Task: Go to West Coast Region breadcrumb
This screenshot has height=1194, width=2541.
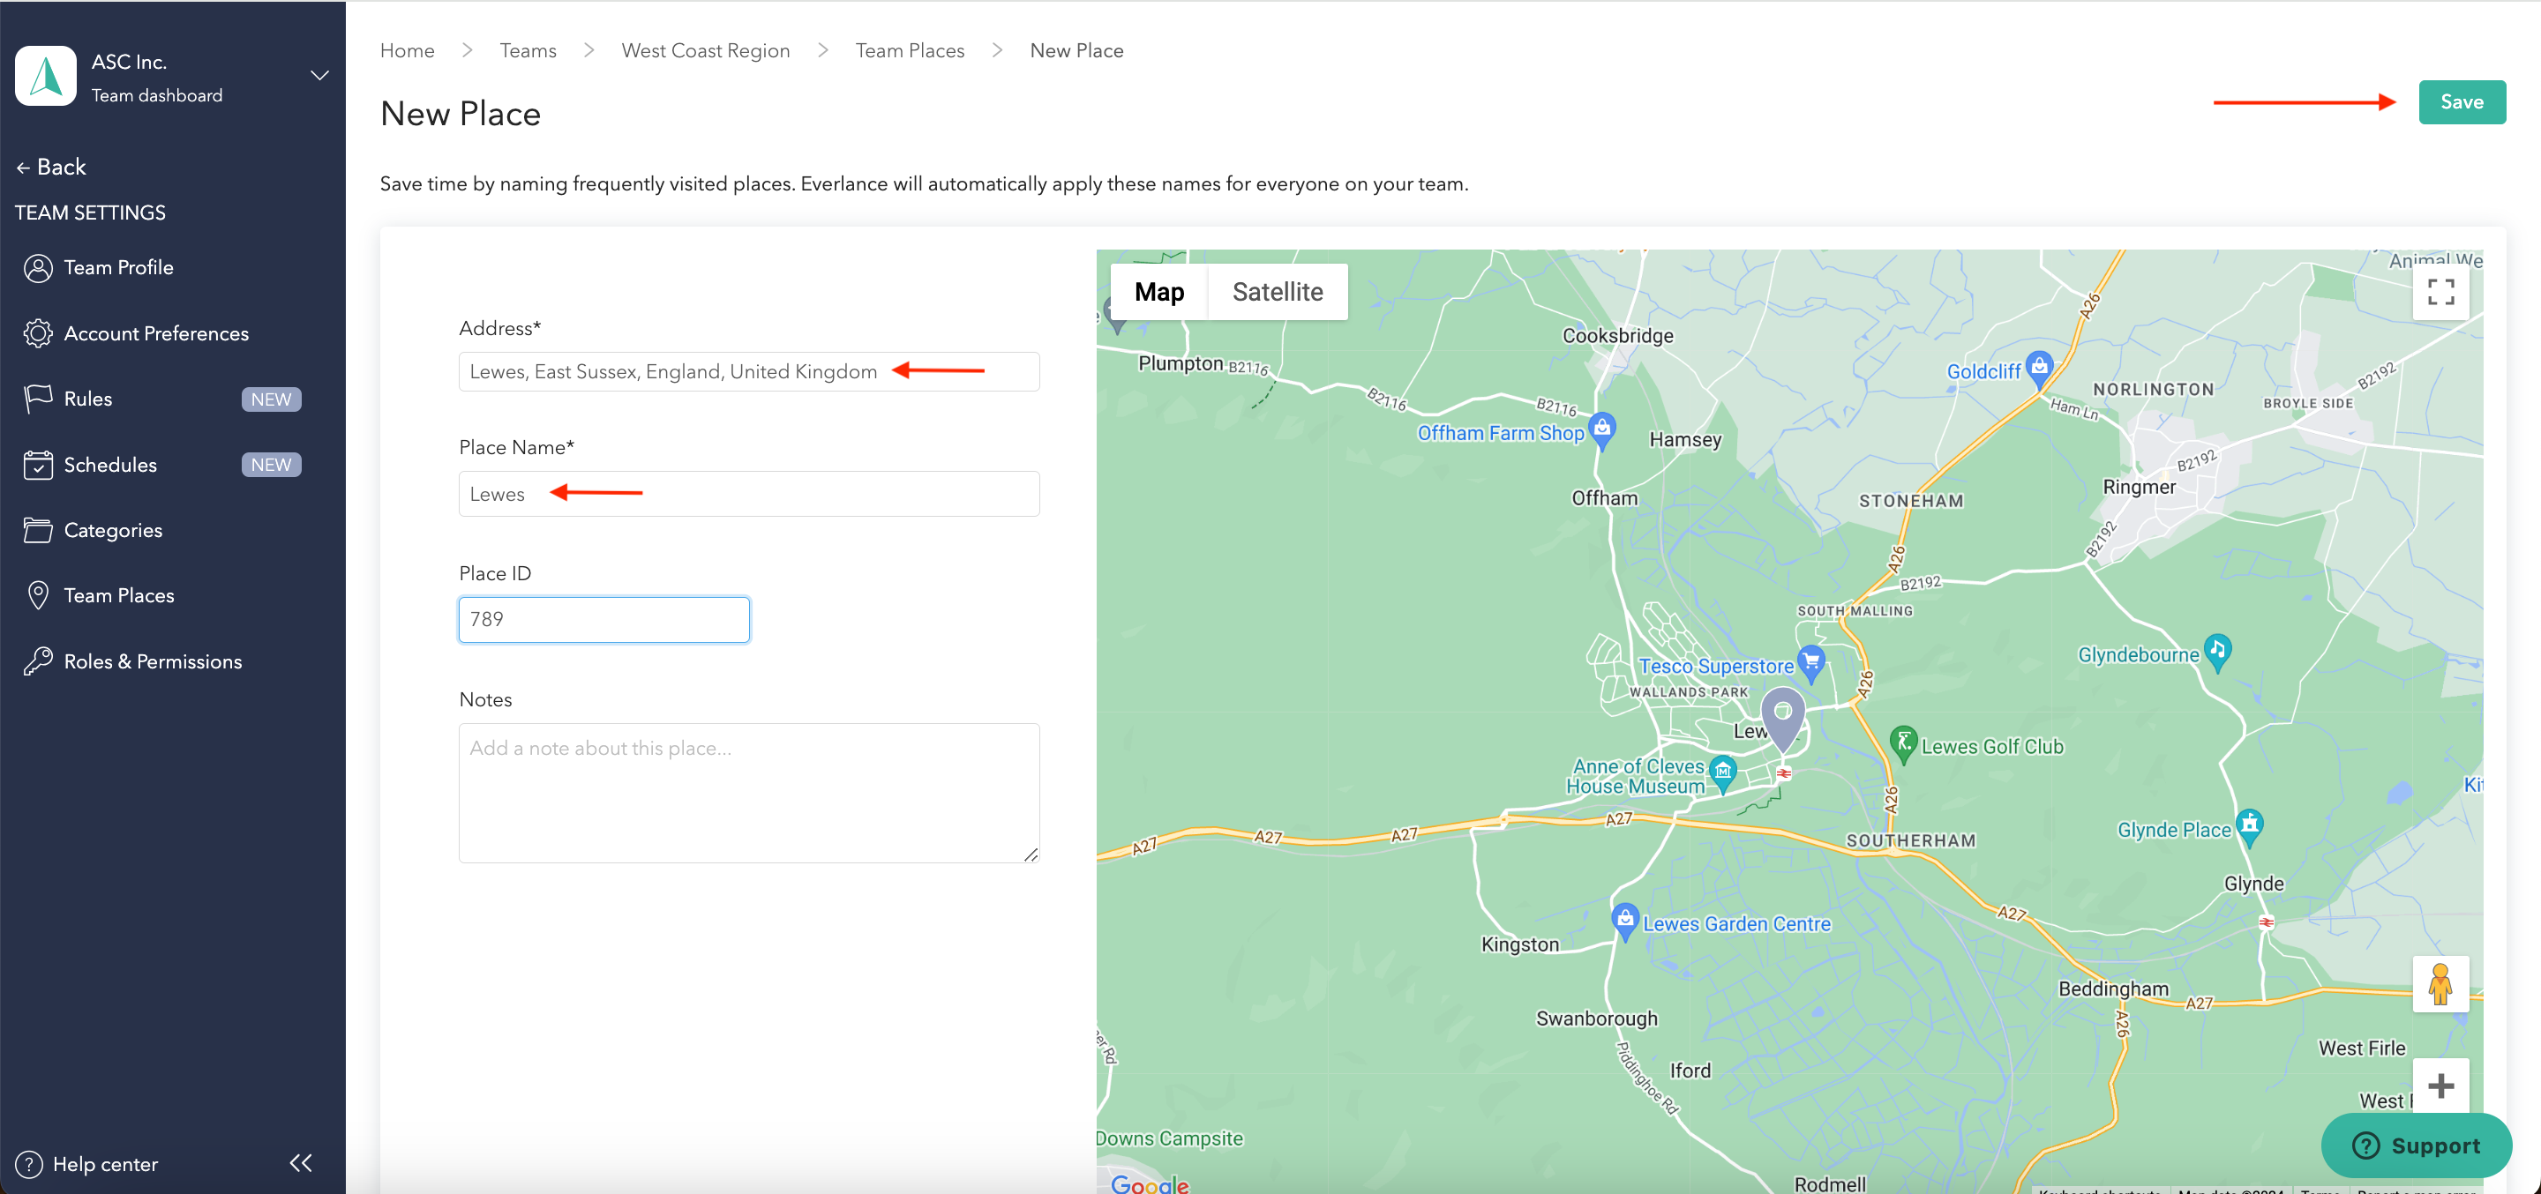Action: (704, 50)
